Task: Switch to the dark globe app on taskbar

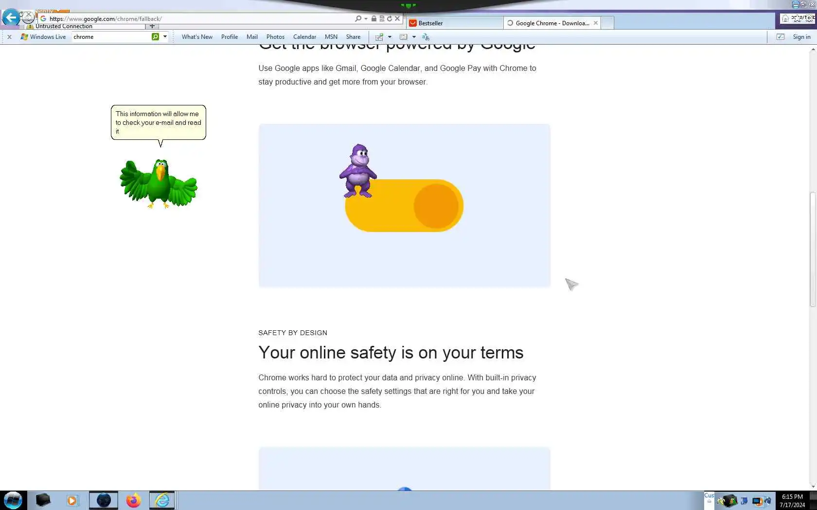Action: point(104,500)
